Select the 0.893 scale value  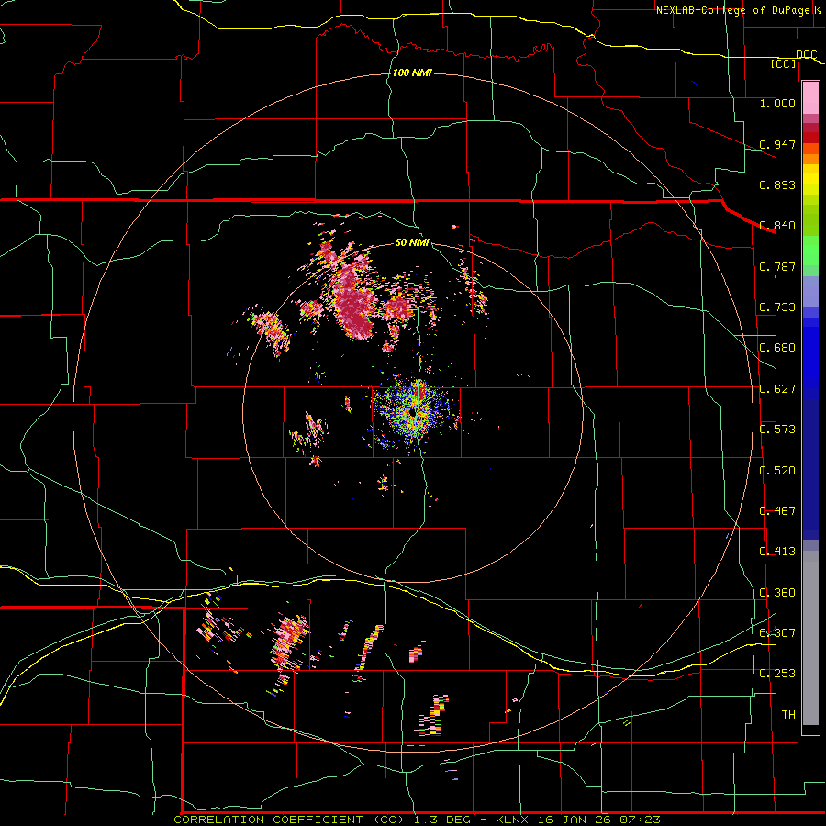777,184
